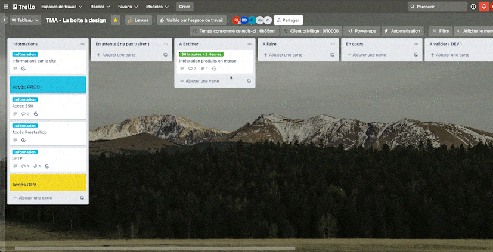
Task: Go to Trello home via logo
Action: click(x=24, y=7)
